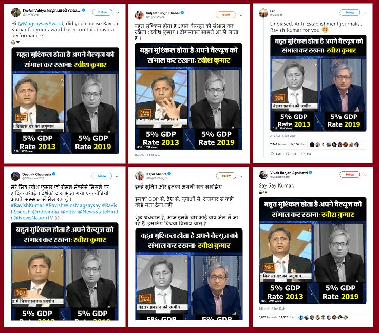
Task: Follow Shefali Vaidya
Action: [102, 12]
